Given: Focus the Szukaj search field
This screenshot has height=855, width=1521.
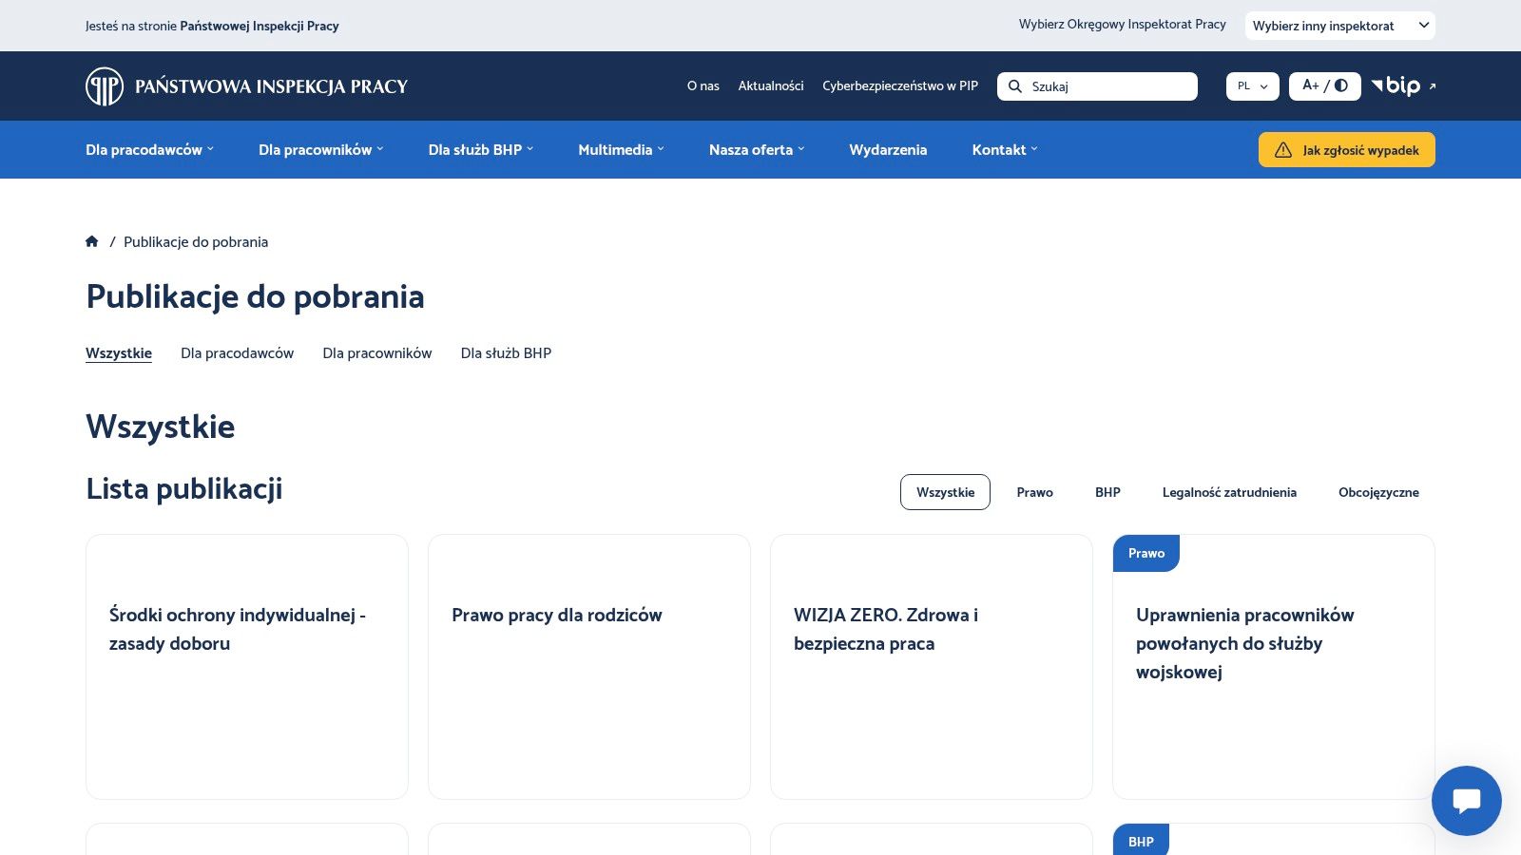Looking at the screenshot, I should tap(1097, 86).
